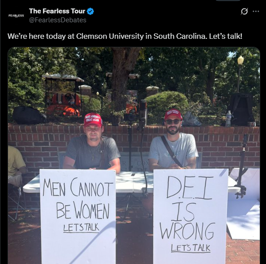Viewport: 266px width, 264px height.
Task: Open the Grok slashed-circle icon
Action: [244, 11]
